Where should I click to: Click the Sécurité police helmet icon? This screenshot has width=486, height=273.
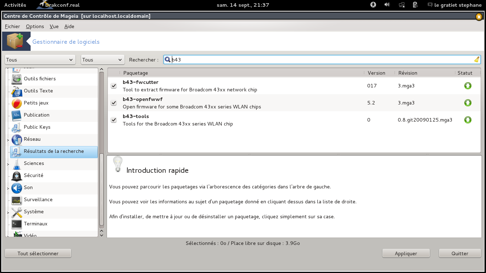pyautogui.click(x=17, y=176)
